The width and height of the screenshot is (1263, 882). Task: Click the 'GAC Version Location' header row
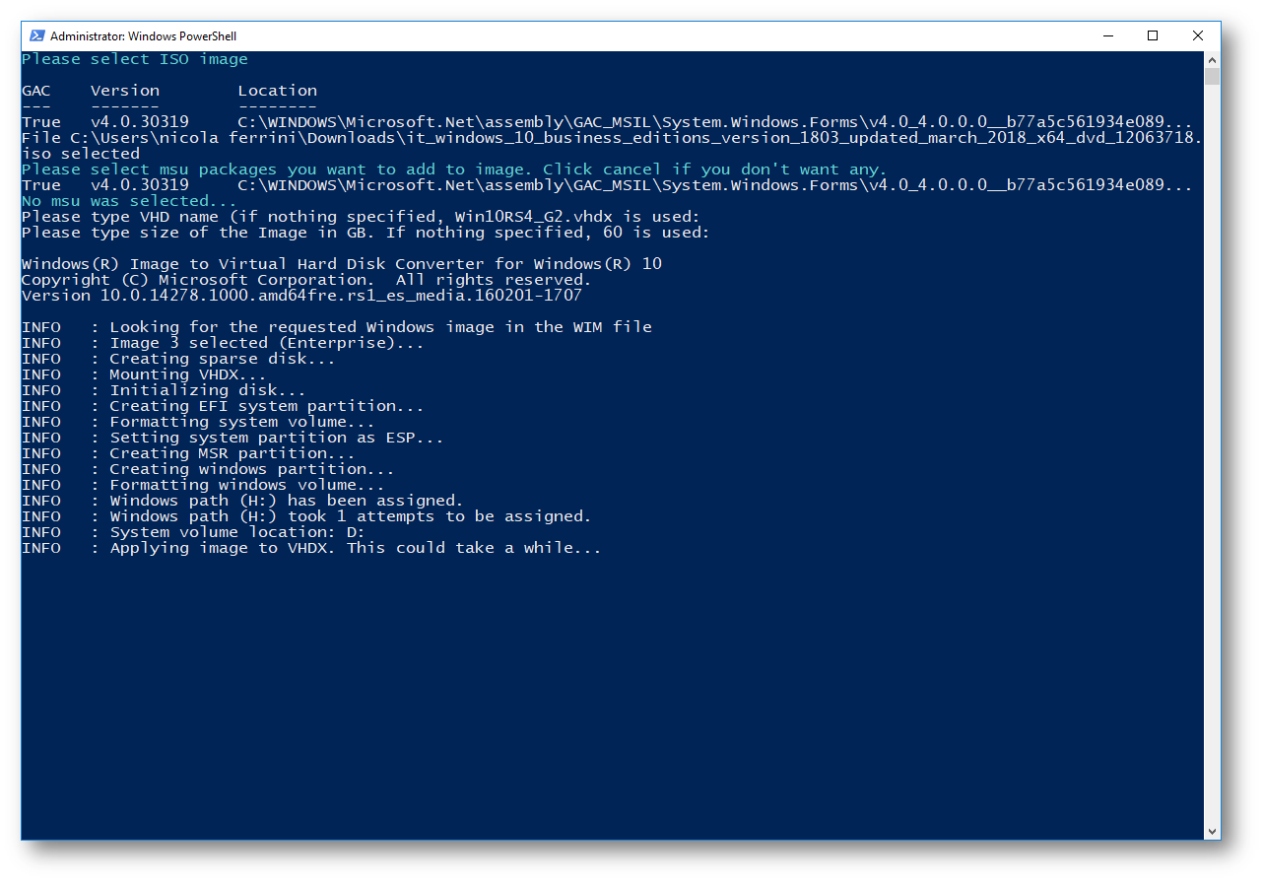click(x=169, y=91)
